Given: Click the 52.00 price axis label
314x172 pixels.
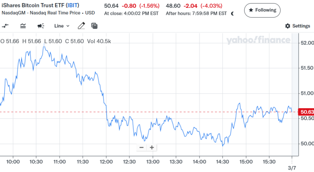Looking at the screenshot, I should pyautogui.click(x=306, y=43).
